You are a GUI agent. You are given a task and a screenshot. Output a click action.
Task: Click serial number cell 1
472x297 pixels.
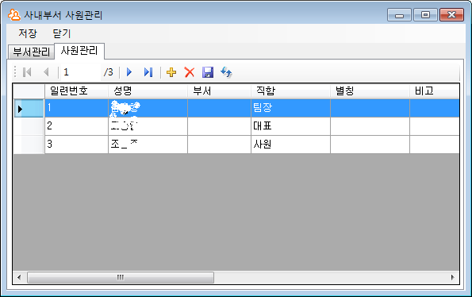pyautogui.click(x=76, y=108)
